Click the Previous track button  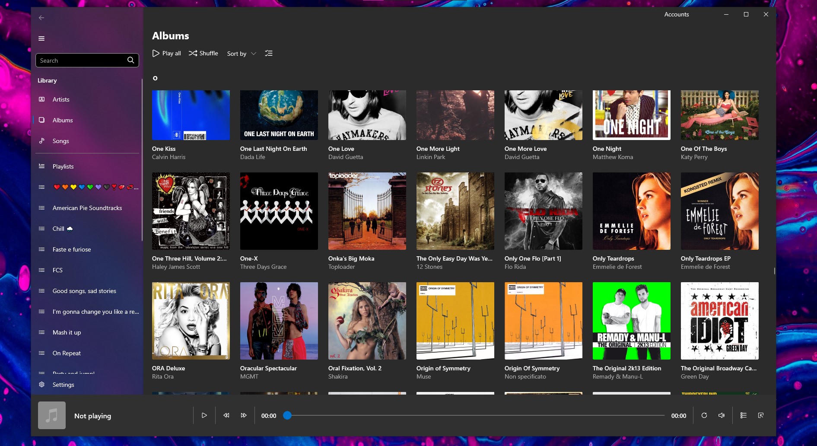point(226,415)
